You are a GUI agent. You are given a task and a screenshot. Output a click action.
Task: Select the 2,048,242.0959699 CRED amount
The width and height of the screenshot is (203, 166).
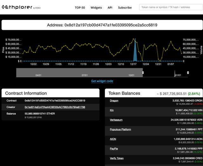187,158
